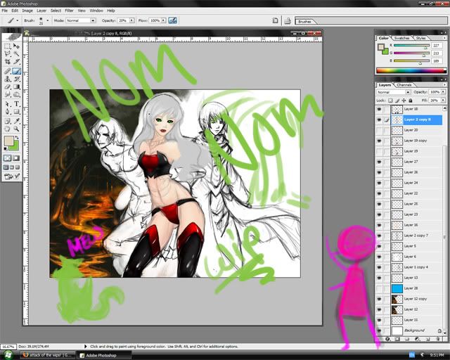Viewport: 450px width, 360px height.
Task: Open the brush Opacity slider arrow
Action: pos(131,20)
